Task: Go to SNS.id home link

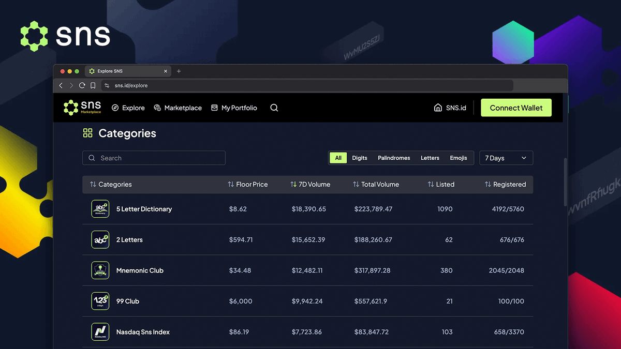Action: coord(450,108)
